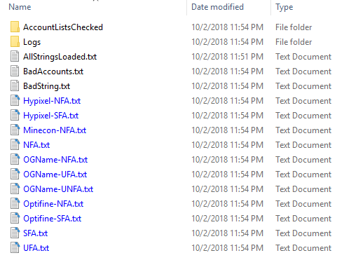This screenshot has width=351, height=260.
Task: Select the Logs folder icon
Action: [x=15, y=42]
